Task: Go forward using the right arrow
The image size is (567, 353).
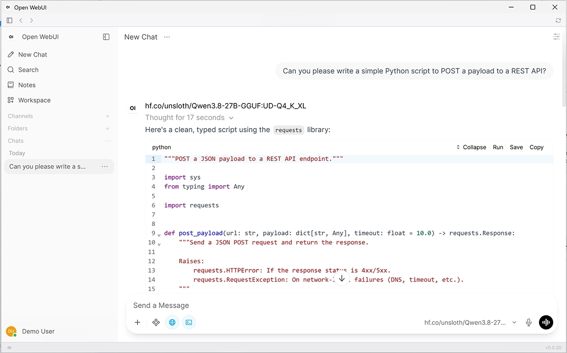Action: [32, 20]
